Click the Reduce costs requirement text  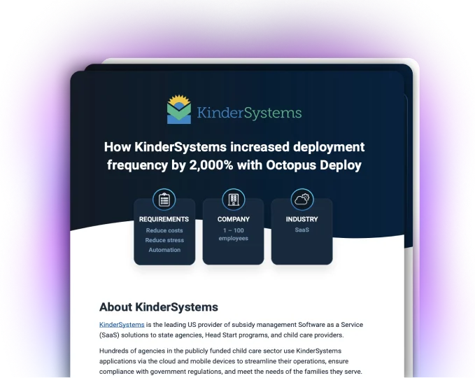click(x=164, y=230)
